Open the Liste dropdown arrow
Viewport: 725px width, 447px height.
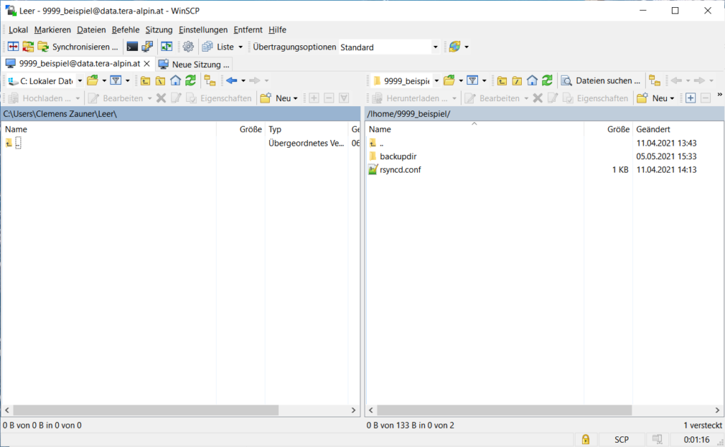[241, 47]
